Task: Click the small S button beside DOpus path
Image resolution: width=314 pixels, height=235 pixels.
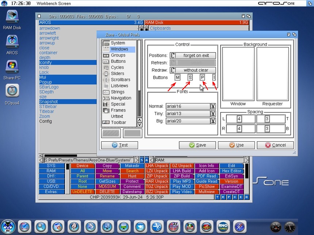Action: [142, 160]
